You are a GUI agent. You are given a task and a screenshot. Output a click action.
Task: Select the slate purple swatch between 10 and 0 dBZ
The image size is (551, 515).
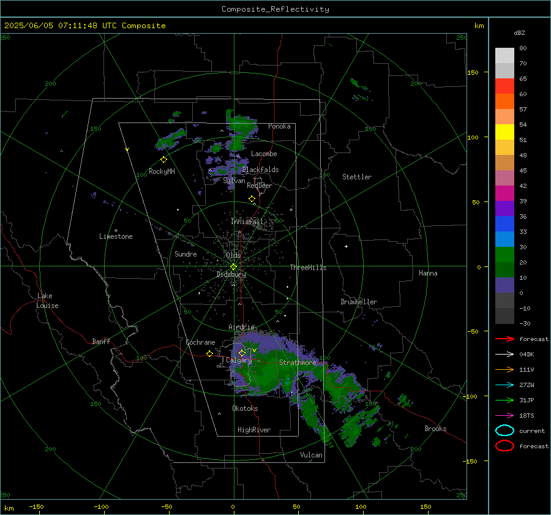pos(504,285)
